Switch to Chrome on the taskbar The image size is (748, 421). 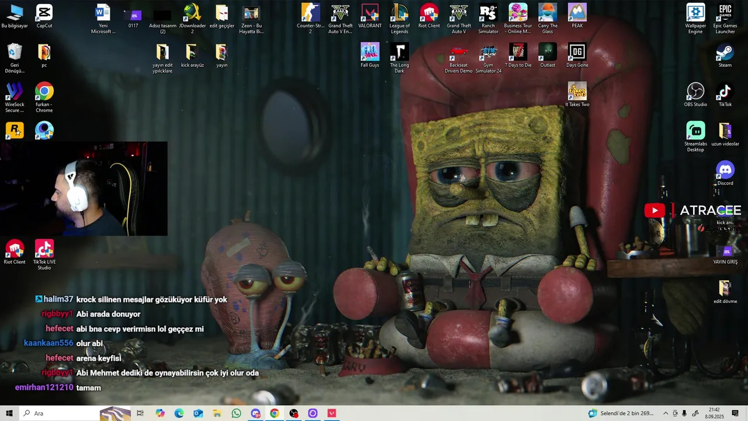(274, 413)
